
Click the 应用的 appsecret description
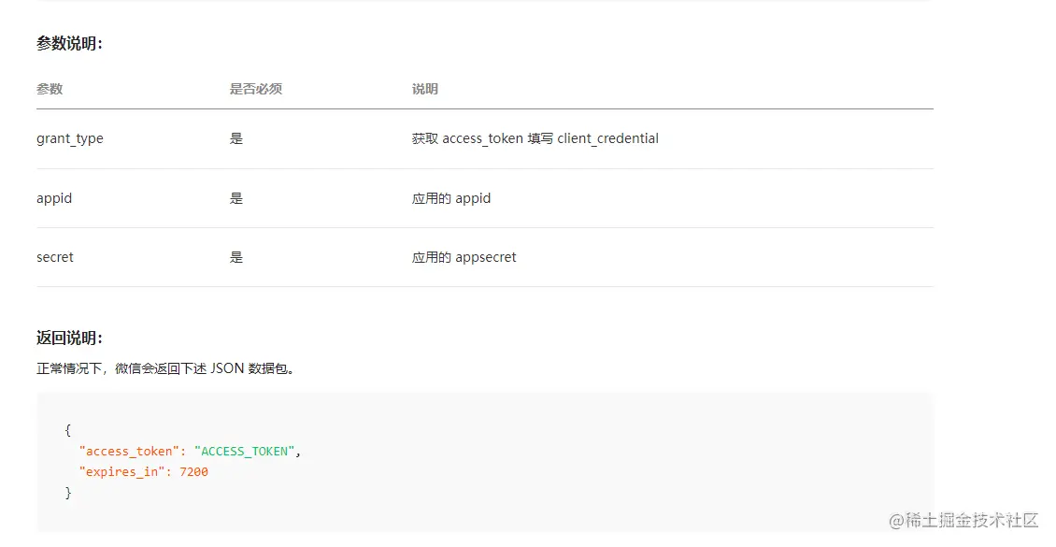pyautogui.click(x=464, y=257)
